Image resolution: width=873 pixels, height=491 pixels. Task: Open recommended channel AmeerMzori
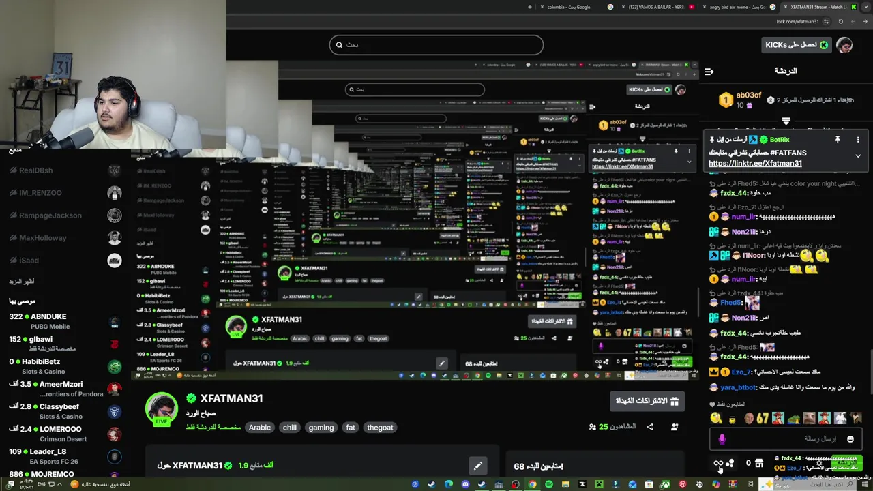65,389
